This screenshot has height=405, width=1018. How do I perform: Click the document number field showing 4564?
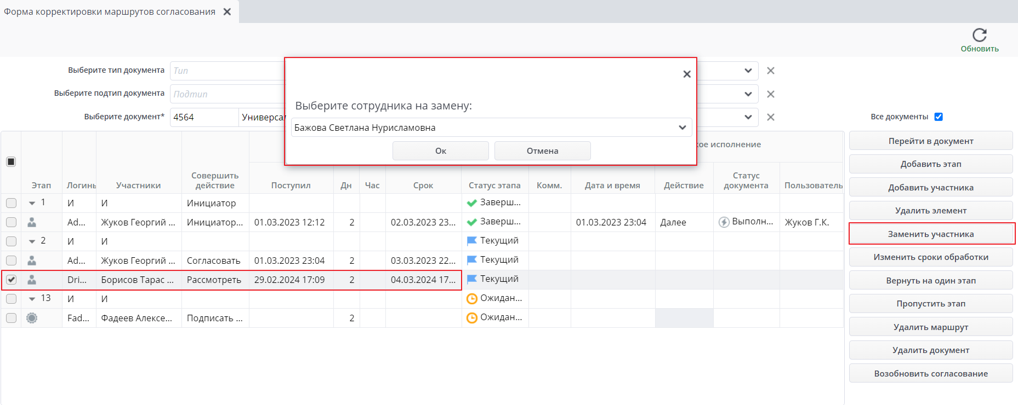[x=203, y=117]
